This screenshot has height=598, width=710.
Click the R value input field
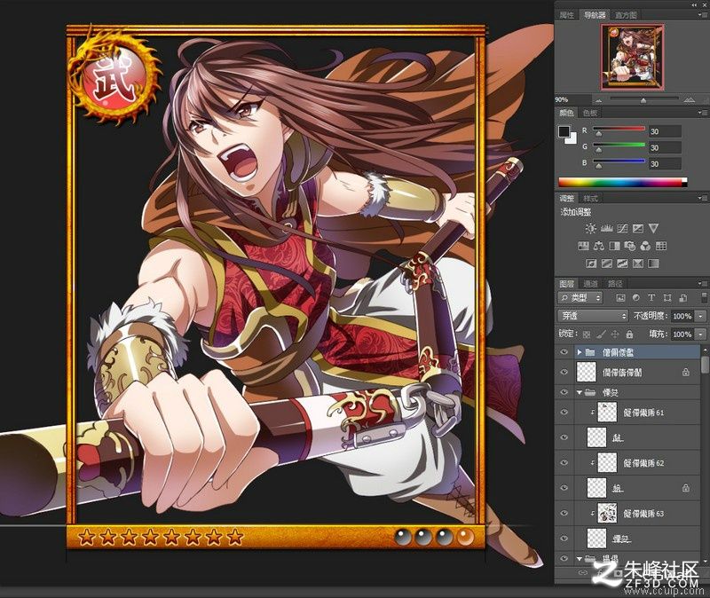665,131
